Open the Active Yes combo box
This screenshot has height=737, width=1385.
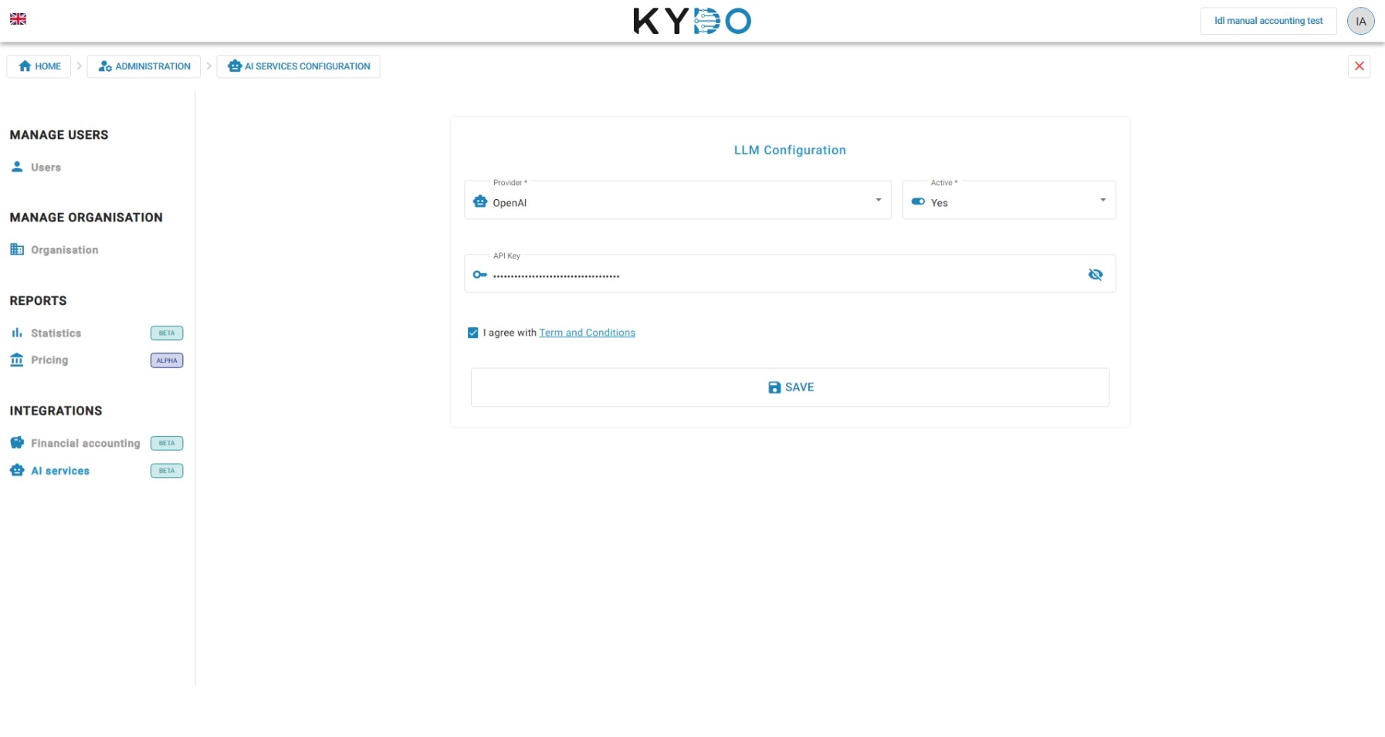(1009, 200)
